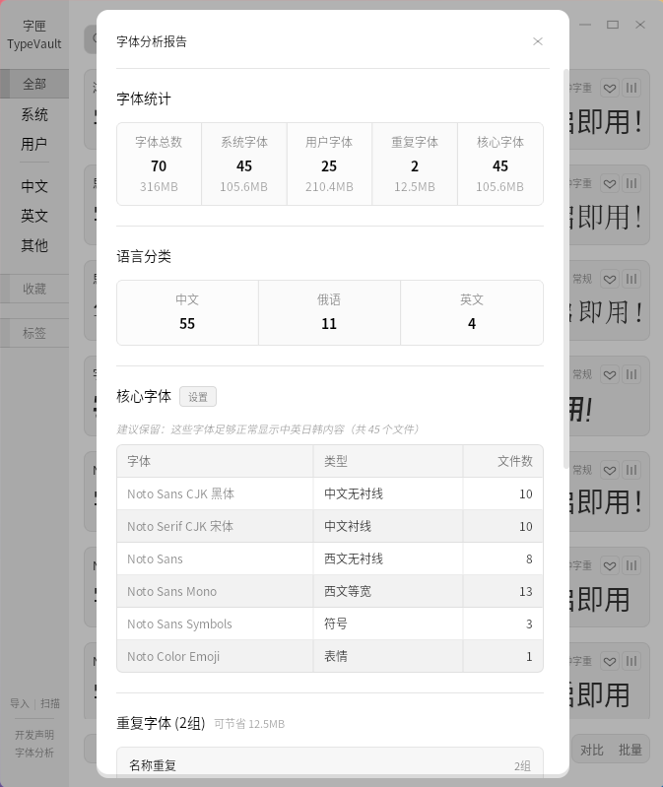Click compare bars icon on seventh font card

pos(631,662)
